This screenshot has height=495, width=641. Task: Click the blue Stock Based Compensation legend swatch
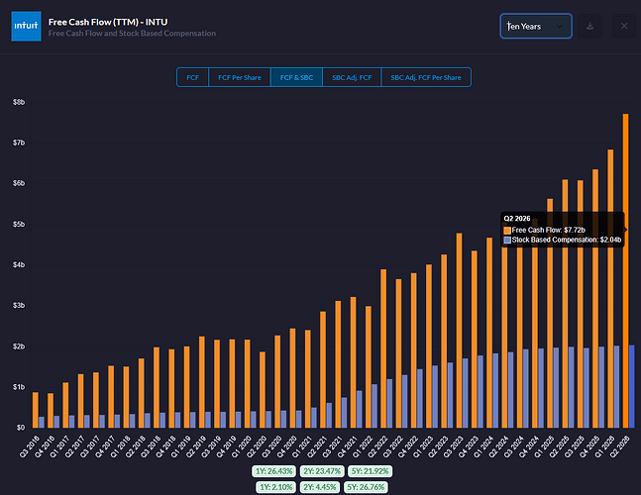point(507,241)
